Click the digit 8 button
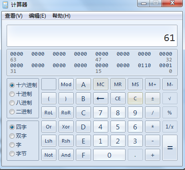The height and width of the screenshot is (170, 185). click(x=118, y=113)
